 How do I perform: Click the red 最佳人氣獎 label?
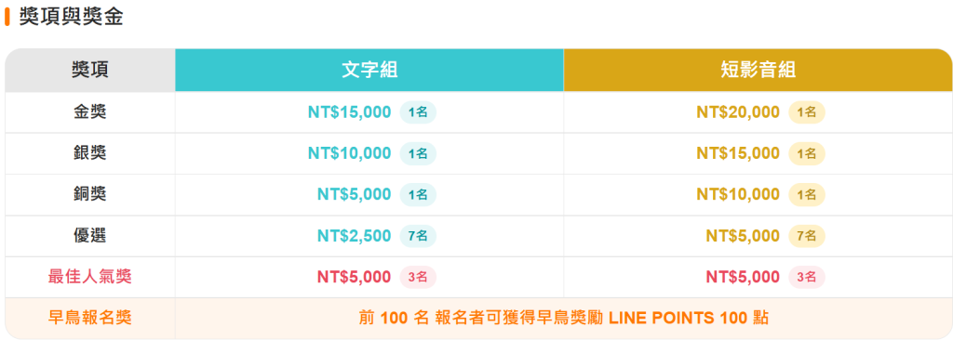[x=90, y=277]
